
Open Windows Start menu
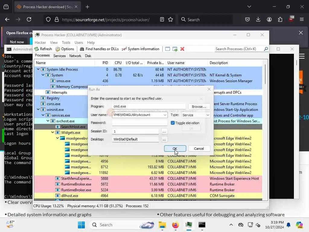click(x=81, y=225)
